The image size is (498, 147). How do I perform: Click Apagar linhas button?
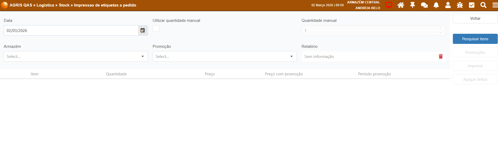coord(475,79)
